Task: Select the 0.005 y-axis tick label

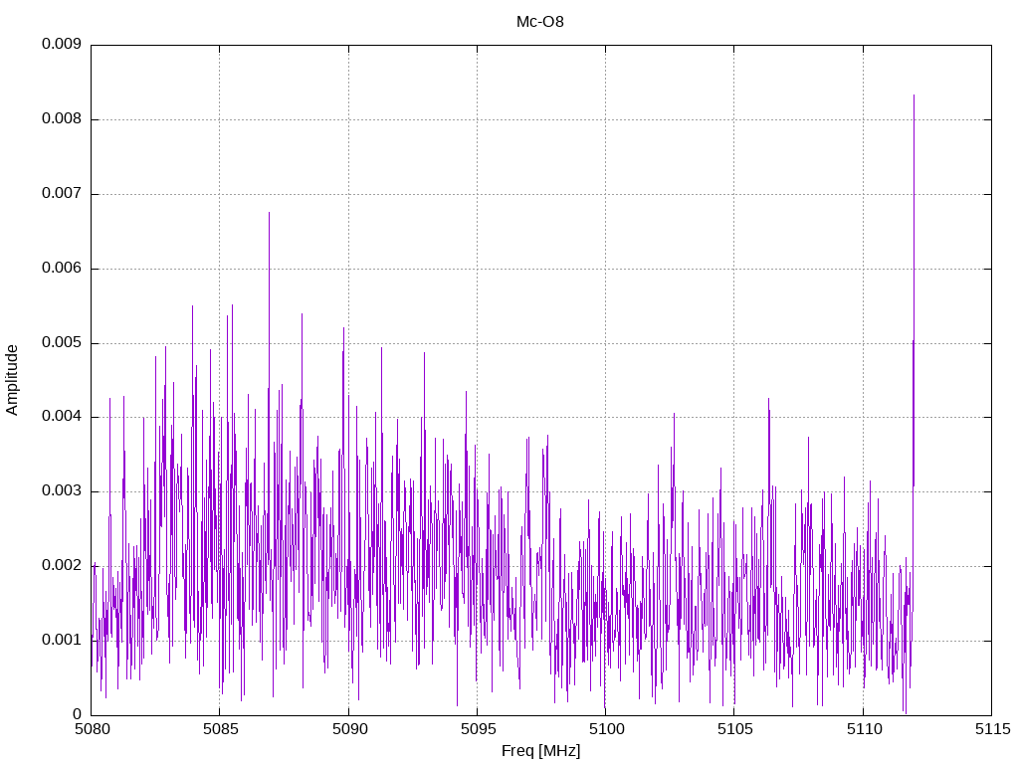Action: coord(61,343)
